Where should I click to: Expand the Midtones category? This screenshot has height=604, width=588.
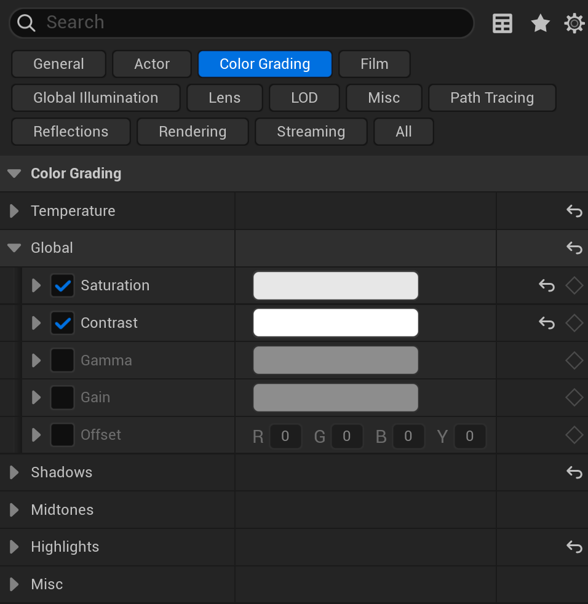[14, 510]
